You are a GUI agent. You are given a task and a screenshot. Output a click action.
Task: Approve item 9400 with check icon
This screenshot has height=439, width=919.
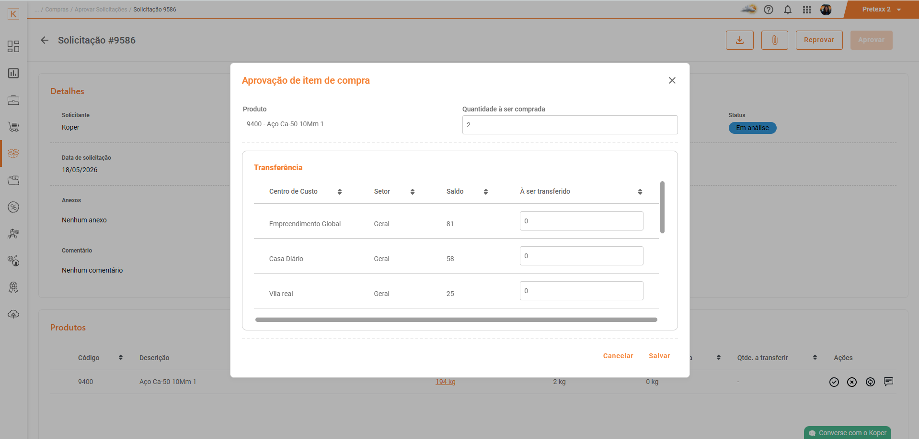[834, 382]
